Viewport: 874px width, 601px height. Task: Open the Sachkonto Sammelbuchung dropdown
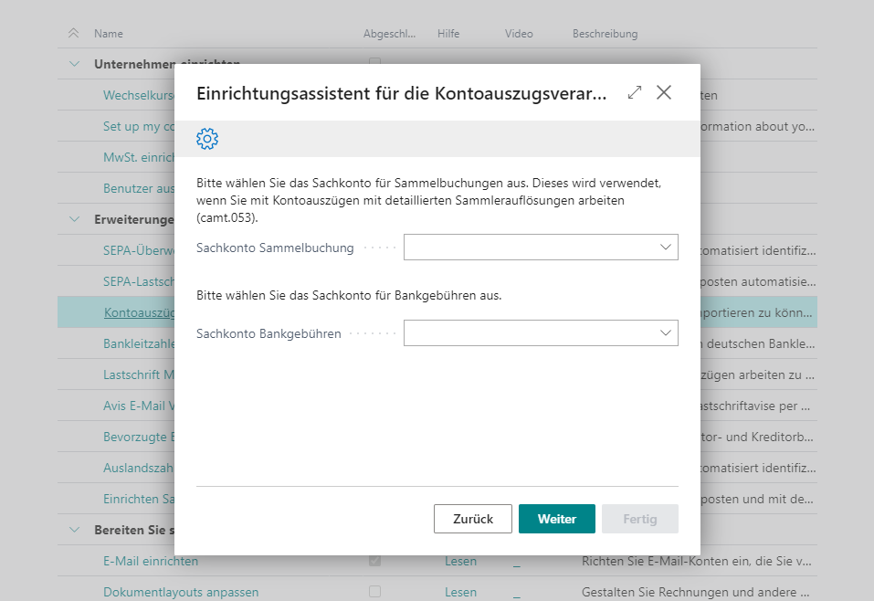[x=667, y=247]
